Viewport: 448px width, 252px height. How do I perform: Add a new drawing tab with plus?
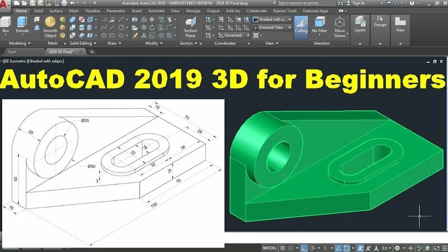[92, 52]
